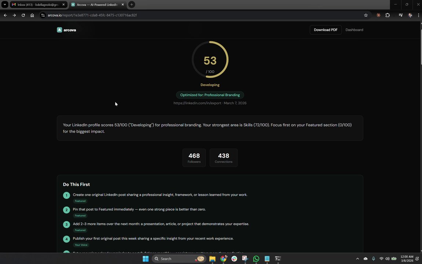Image resolution: width=422 pixels, height=264 pixels.
Task: Click 'Pin that post to Featured' text
Action: click(139, 209)
